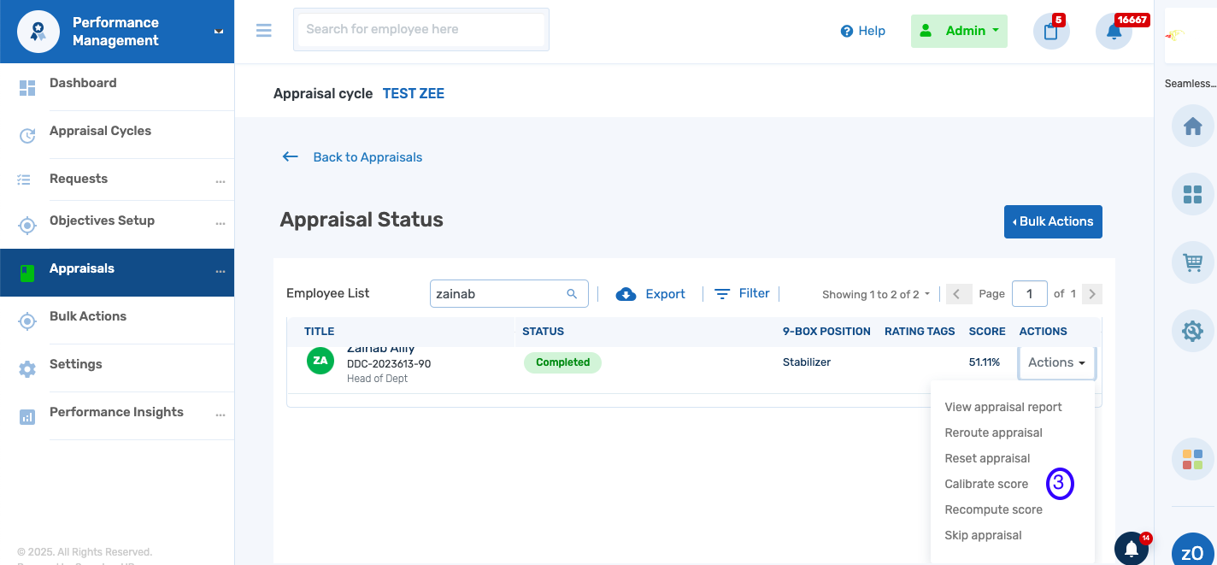Select the Performance Insights chart icon
Screen dimensions: 1217x565
26,411
